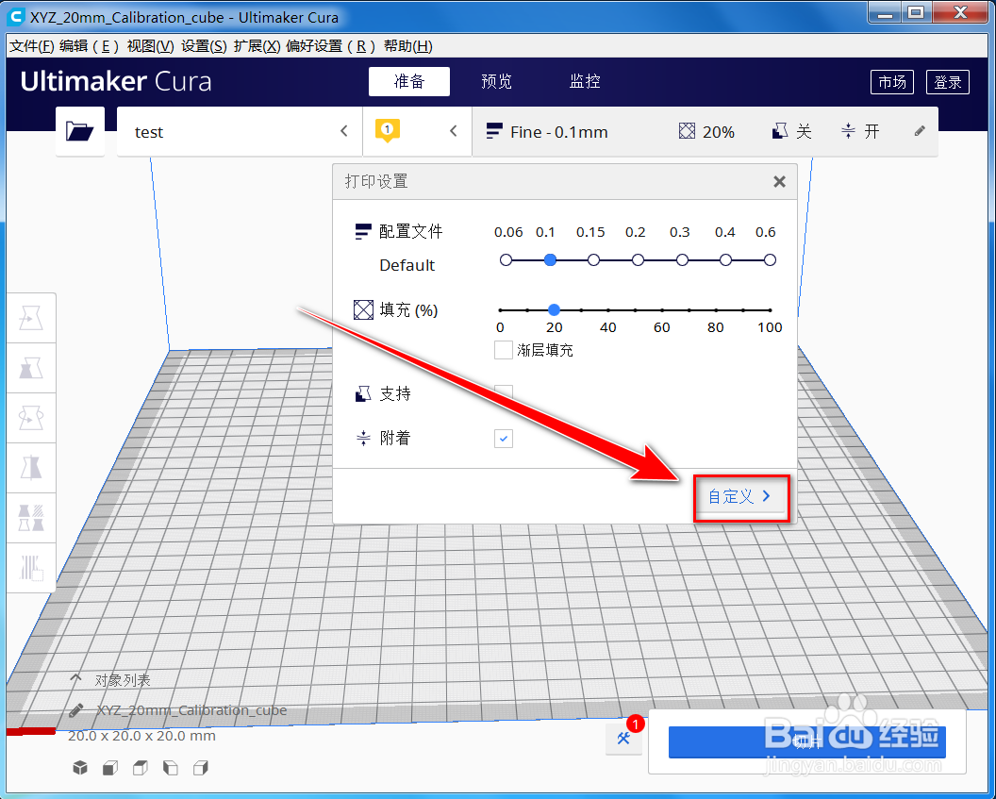The image size is (996, 799).
Task: Click the pencil edit icon in settings bar
Action: coord(920,131)
